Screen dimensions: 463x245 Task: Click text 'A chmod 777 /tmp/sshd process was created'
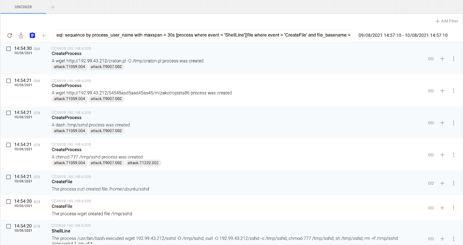[x=97, y=157]
